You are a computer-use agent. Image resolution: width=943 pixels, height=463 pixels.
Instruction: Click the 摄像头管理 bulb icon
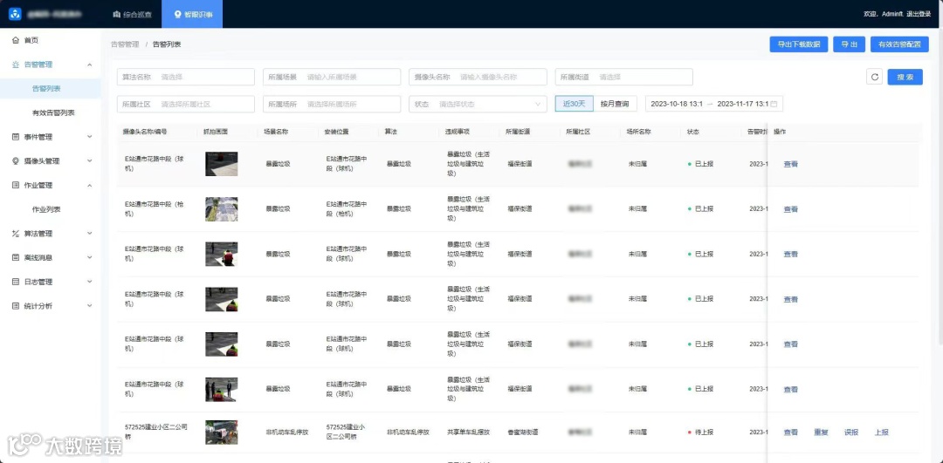[x=16, y=161]
